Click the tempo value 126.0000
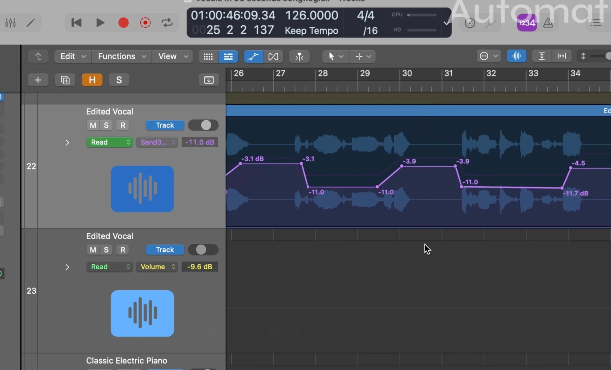This screenshot has width=611, height=370. [x=311, y=15]
